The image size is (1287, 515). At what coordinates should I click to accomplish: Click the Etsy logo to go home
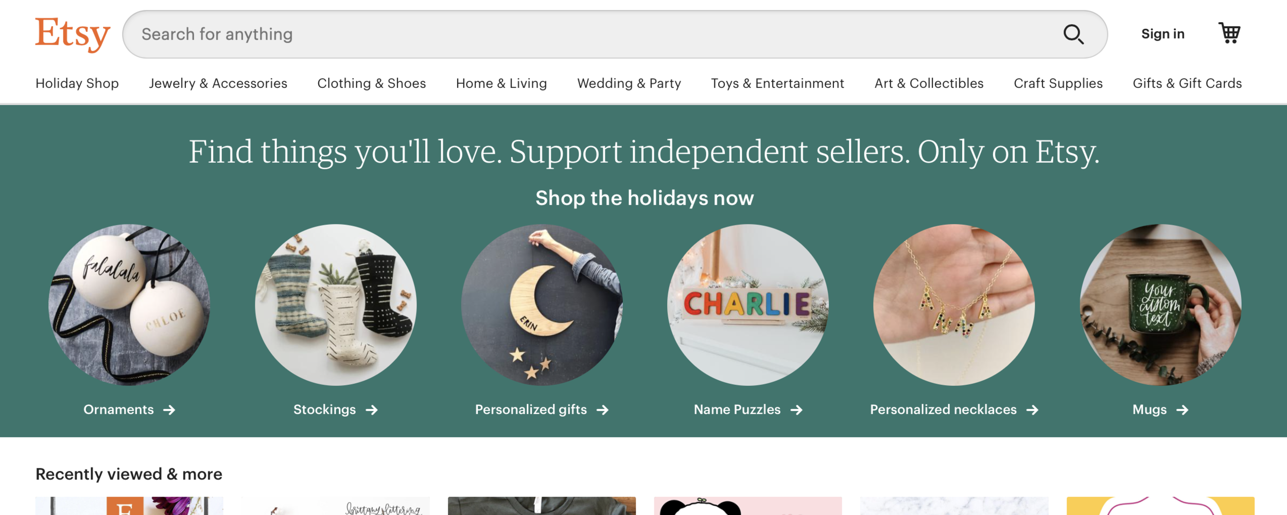(x=71, y=32)
